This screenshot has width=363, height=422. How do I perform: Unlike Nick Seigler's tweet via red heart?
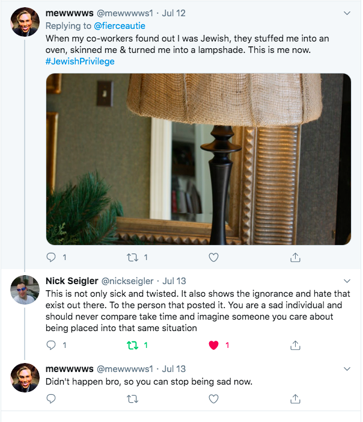tap(213, 346)
